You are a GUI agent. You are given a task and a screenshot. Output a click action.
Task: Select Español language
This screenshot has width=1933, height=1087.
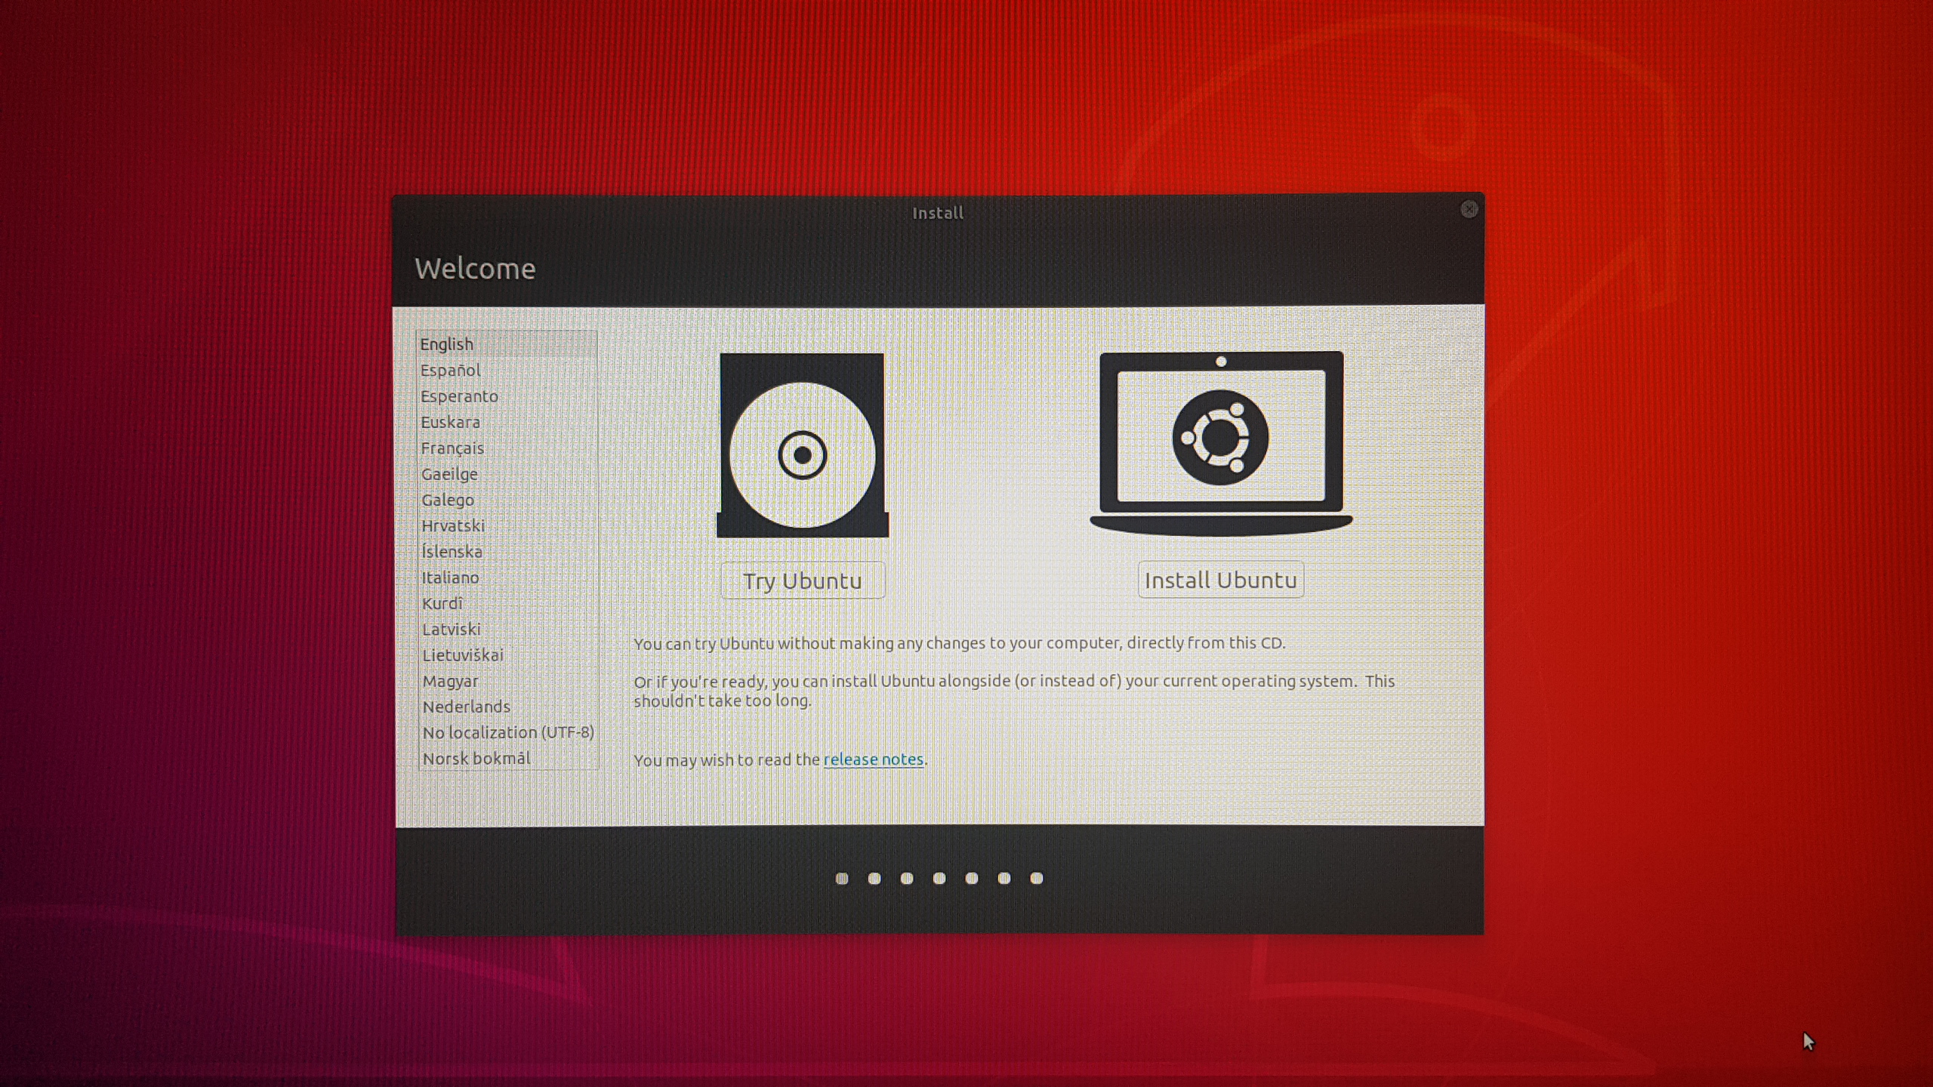[450, 371]
